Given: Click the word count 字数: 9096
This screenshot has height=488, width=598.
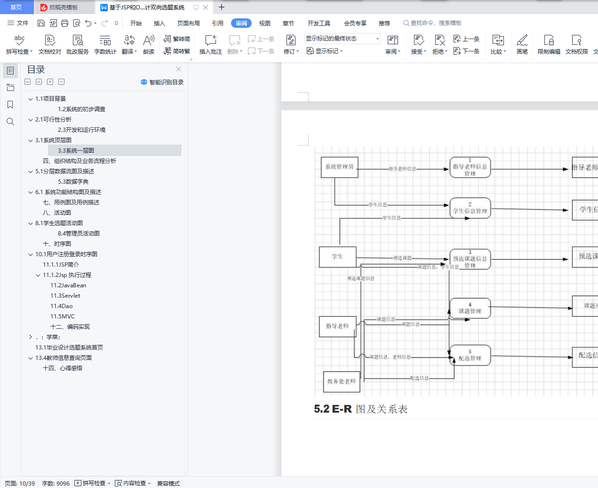Looking at the screenshot, I should pyautogui.click(x=56, y=483).
